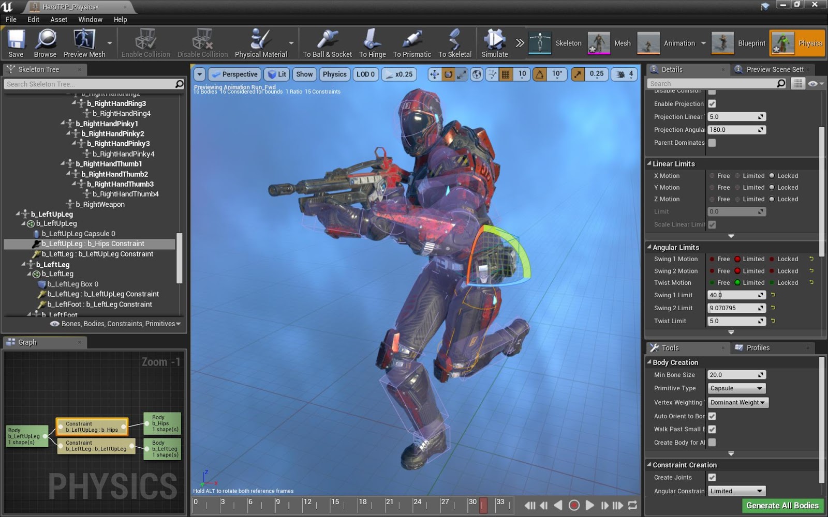Screen dimensions: 828x517
Task: Open the Show viewport menu button
Action: [304, 74]
